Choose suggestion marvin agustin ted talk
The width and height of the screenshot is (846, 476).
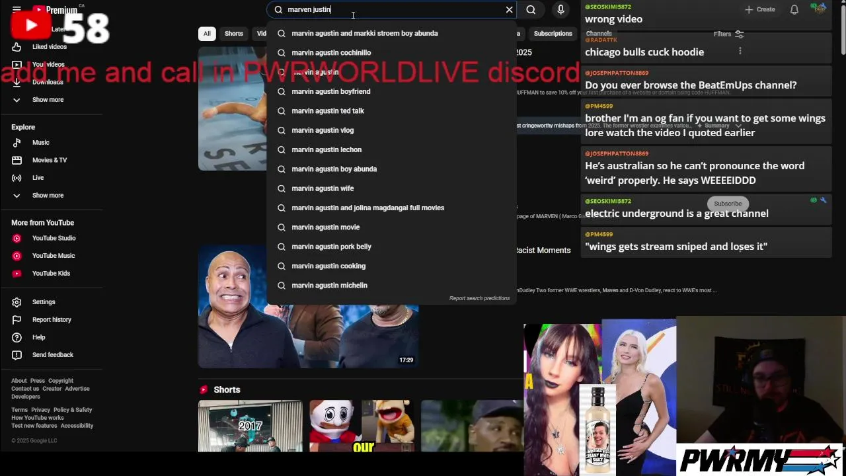tap(391, 111)
